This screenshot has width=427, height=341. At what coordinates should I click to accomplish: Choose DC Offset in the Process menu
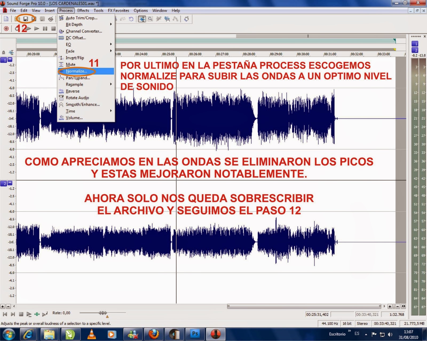tap(86, 38)
